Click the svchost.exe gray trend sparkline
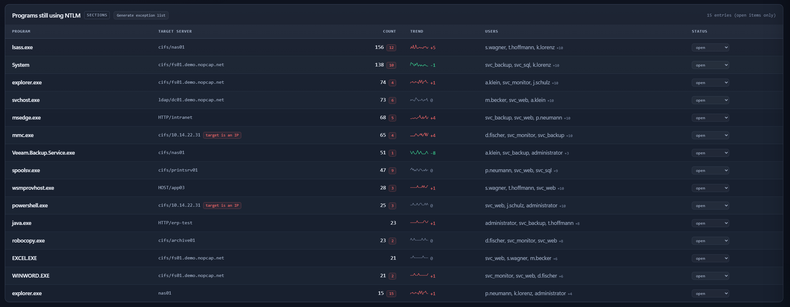790x307 pixels. [x=419, y=100]
